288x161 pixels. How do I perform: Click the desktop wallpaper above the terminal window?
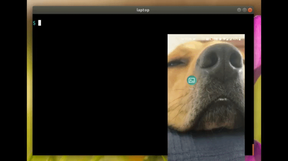(142, 3)
